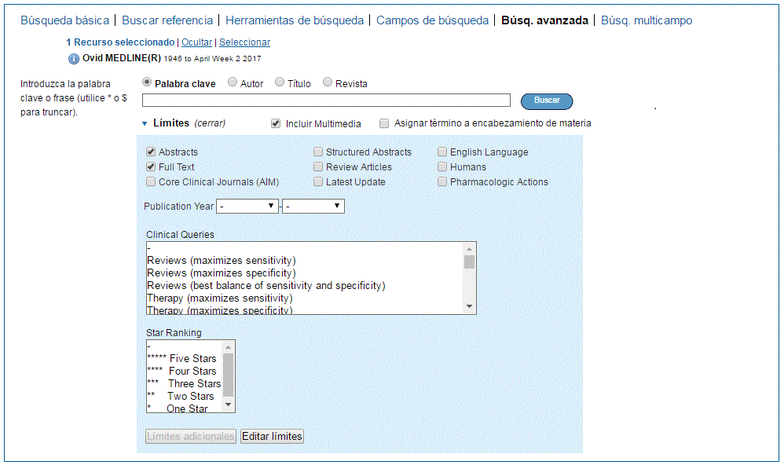Uncheck the Full Text limit
The width and height of the screenshot is (784, 465).
tap(151, 167)
